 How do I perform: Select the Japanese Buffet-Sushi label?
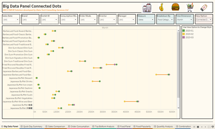point(22,95)
